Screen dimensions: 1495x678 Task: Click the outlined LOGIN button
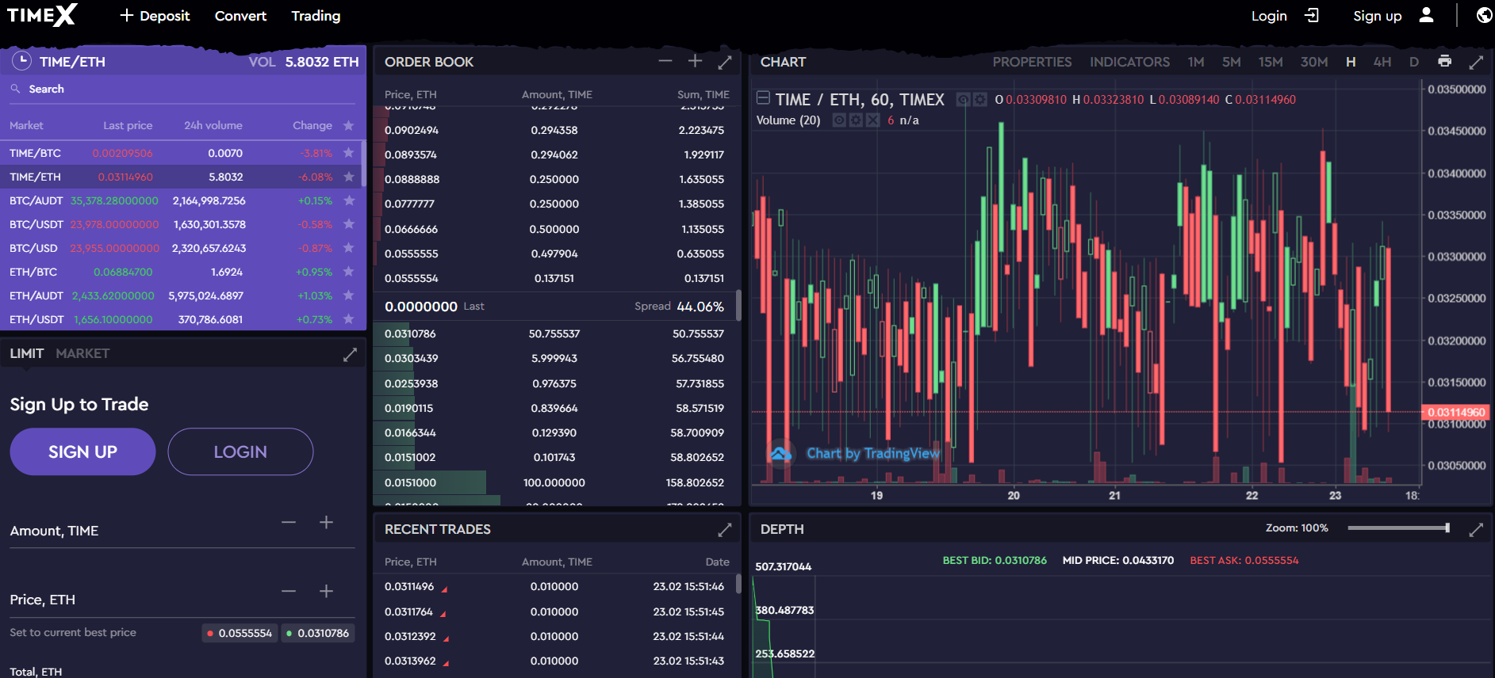click(x=240, y=451)
